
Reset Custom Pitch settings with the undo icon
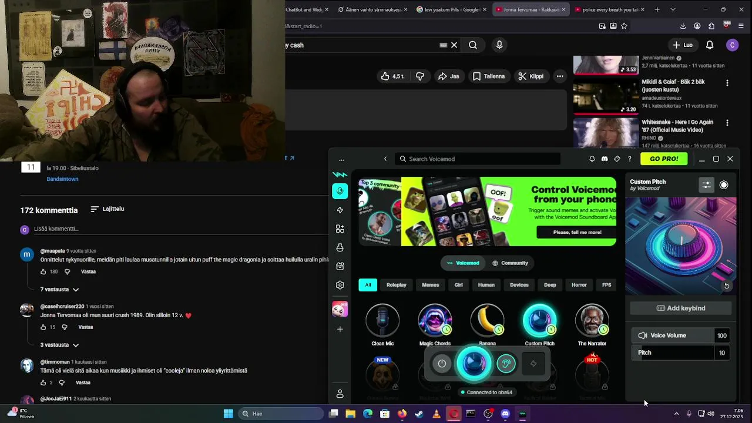point(727,286)
